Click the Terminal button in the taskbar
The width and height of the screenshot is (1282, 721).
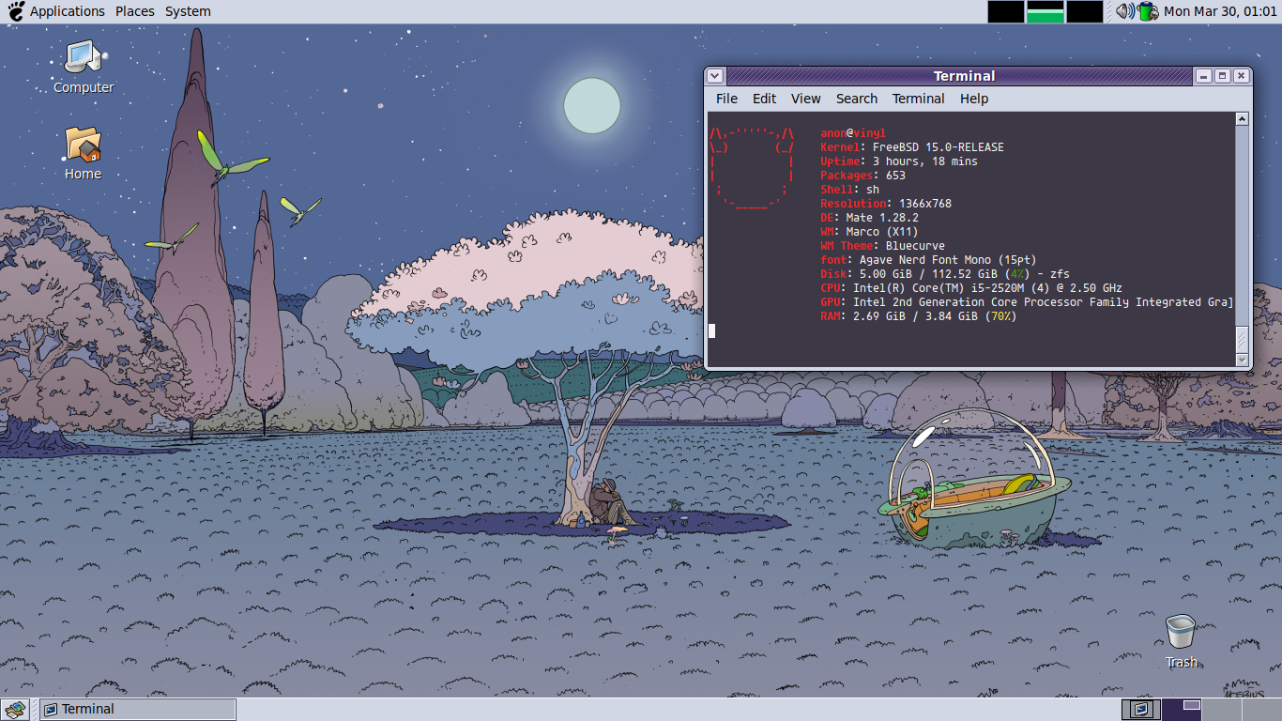click(x=138, y=709)
